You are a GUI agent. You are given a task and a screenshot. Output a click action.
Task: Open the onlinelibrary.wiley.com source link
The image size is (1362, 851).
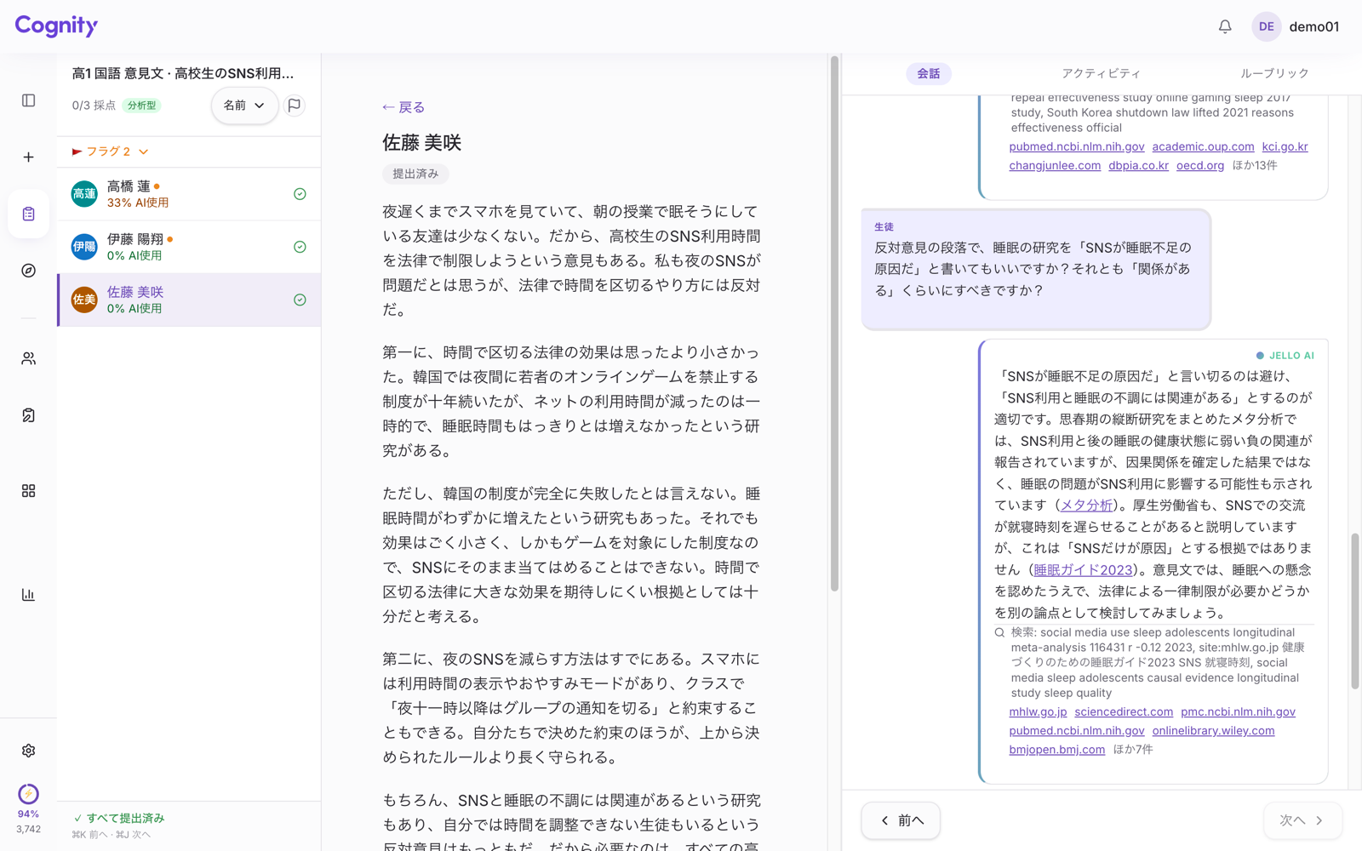(1213, 731)
